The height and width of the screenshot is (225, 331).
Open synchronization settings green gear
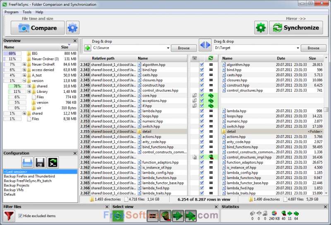(261, 28)
